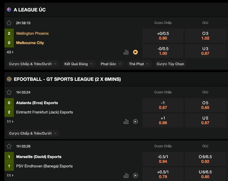This screenshot has width=228, height=181.
Task: Play live stream for Marseille Esports match
Action: coord(135,176)
